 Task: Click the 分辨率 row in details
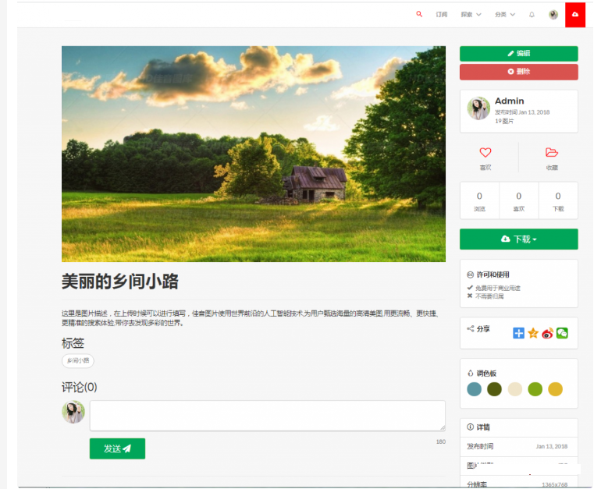click(x=518, y=484)
